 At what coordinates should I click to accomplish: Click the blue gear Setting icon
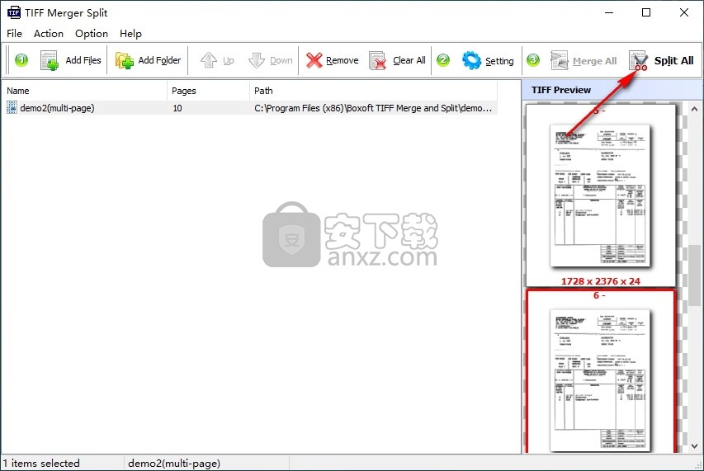point(471,60)
